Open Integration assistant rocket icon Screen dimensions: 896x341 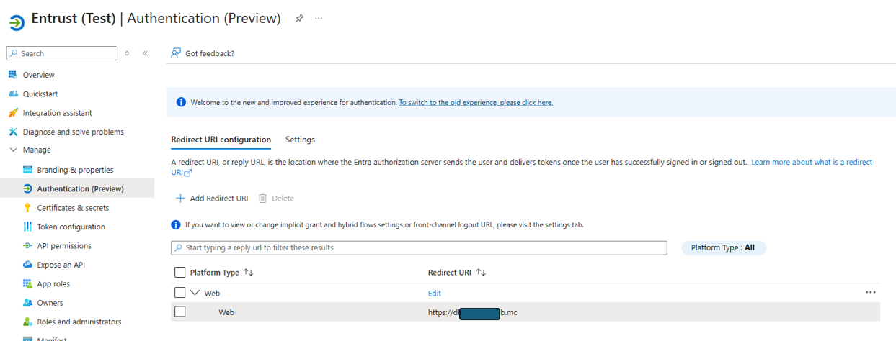13,113
